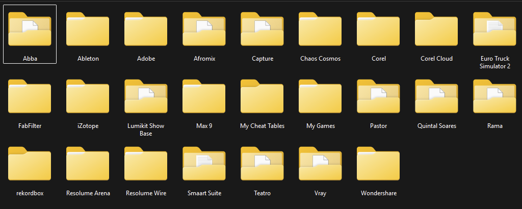Select the iZotope folder icon
Screen dimensions: 522x209
pos(88,96)
